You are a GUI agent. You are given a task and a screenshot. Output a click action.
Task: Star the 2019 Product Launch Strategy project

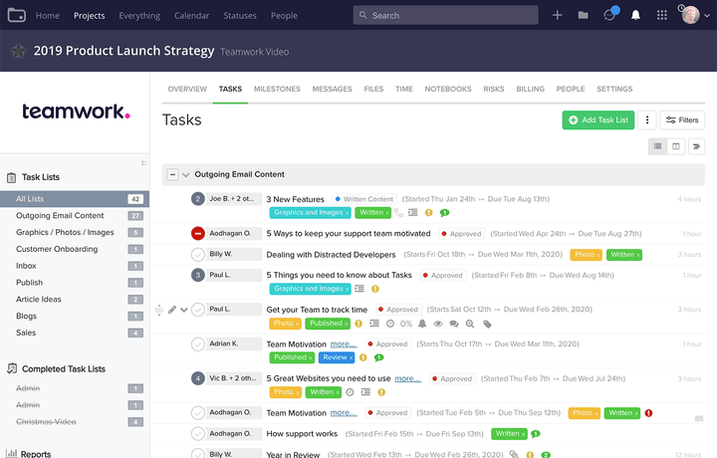click(18, 50)
